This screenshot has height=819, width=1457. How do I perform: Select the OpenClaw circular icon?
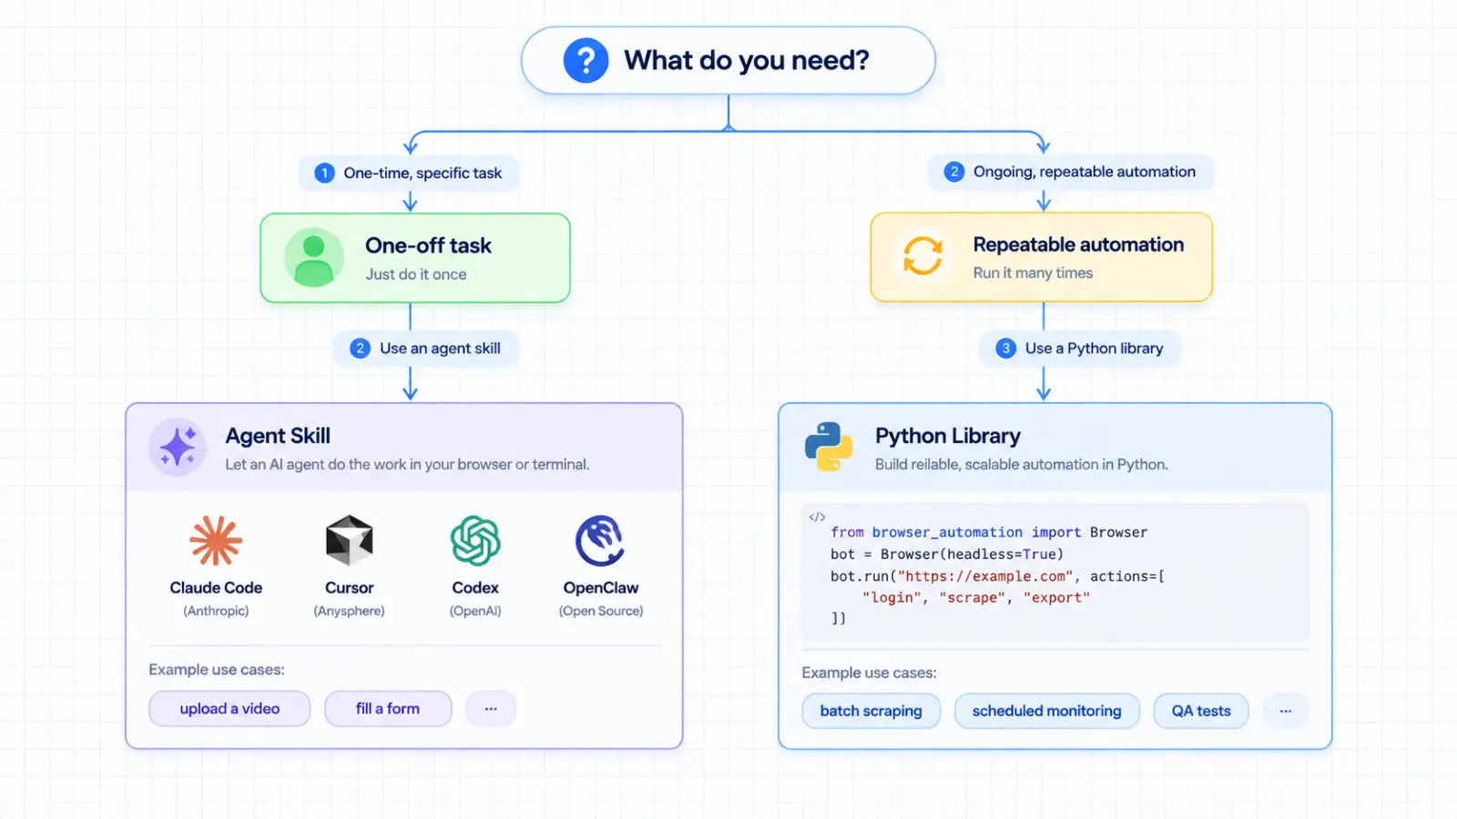point(600,541)
